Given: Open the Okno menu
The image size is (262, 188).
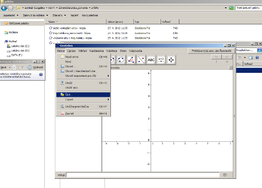Looking at the screenshot, I should coord(123,51).
